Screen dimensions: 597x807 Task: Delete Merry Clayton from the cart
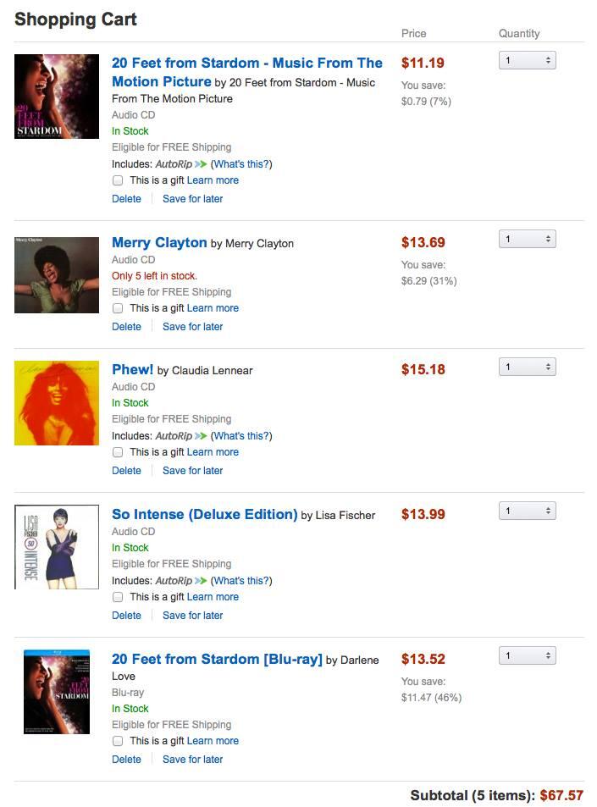126,327
